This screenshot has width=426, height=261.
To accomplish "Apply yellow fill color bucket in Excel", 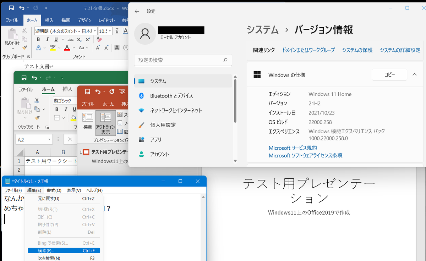I will (x=73, y=118).
